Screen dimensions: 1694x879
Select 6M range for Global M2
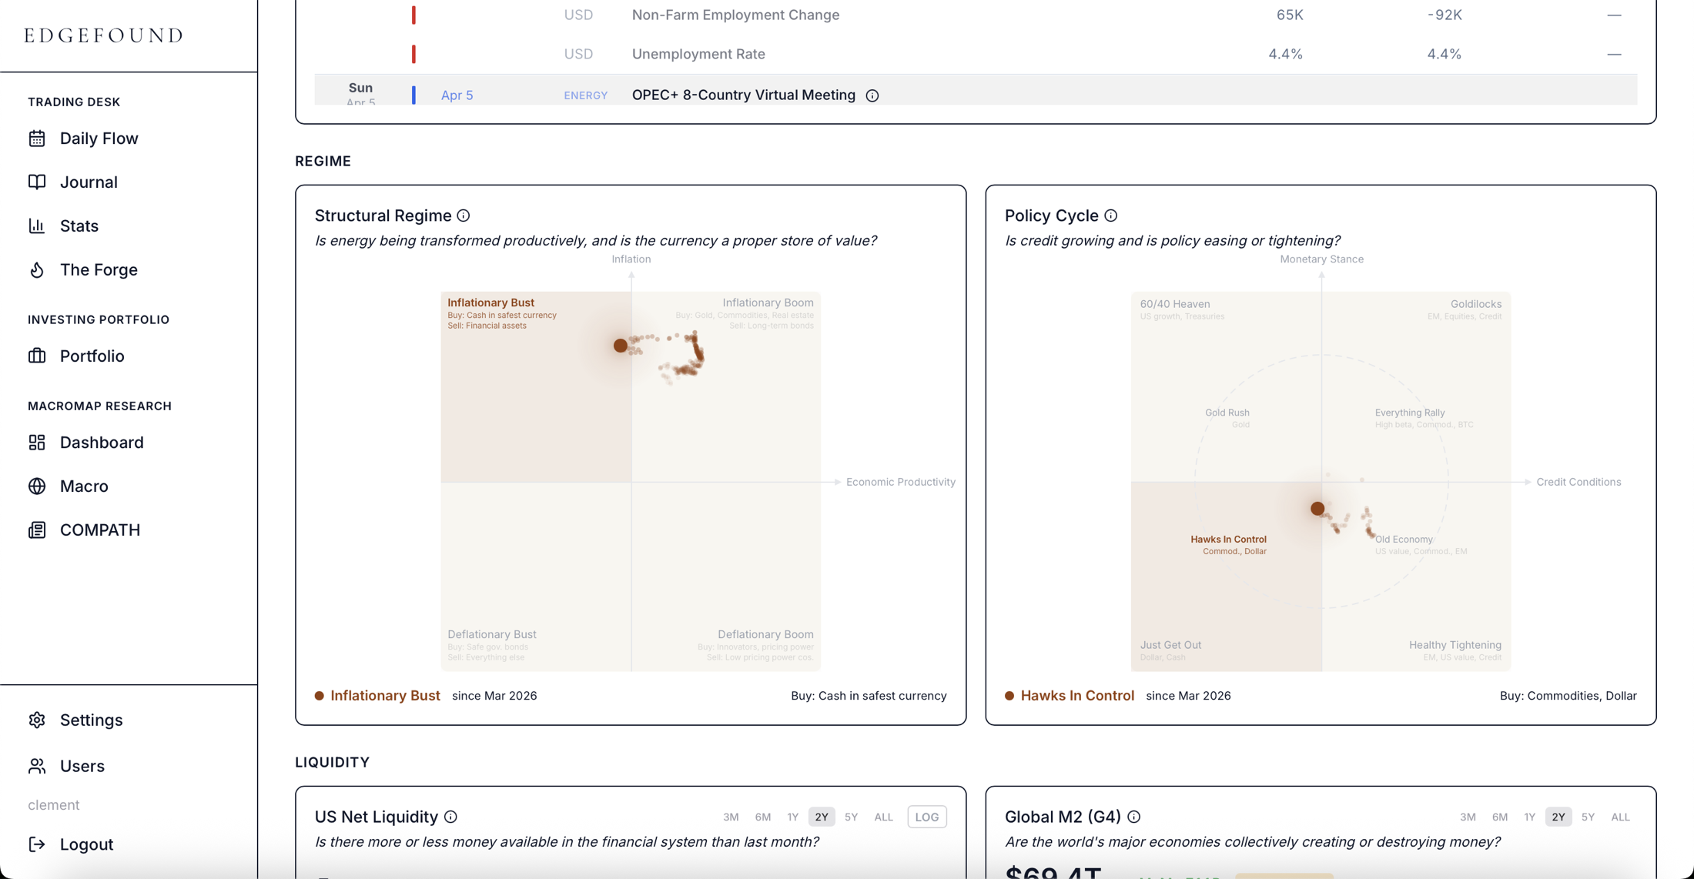pos(1500,817)
